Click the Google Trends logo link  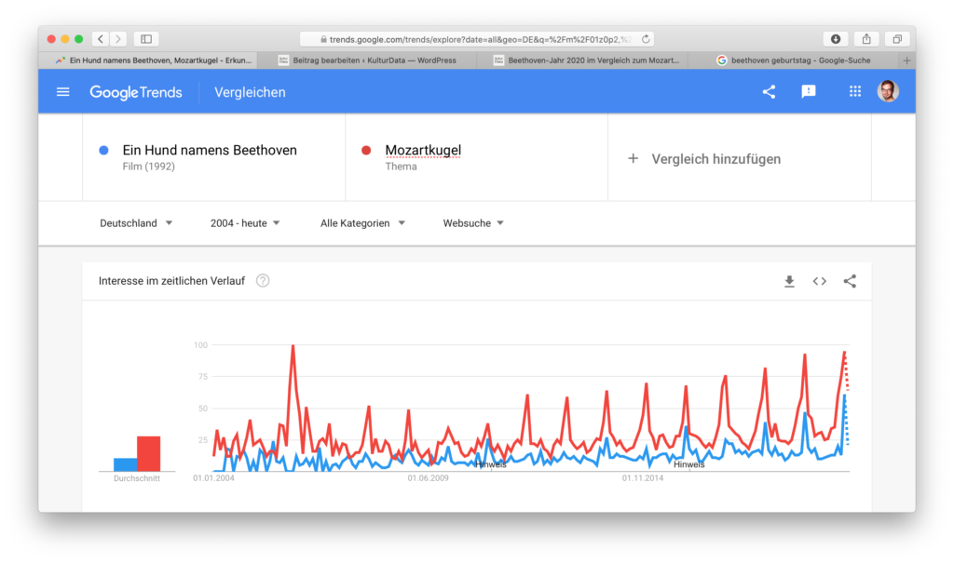pos(136,92)
